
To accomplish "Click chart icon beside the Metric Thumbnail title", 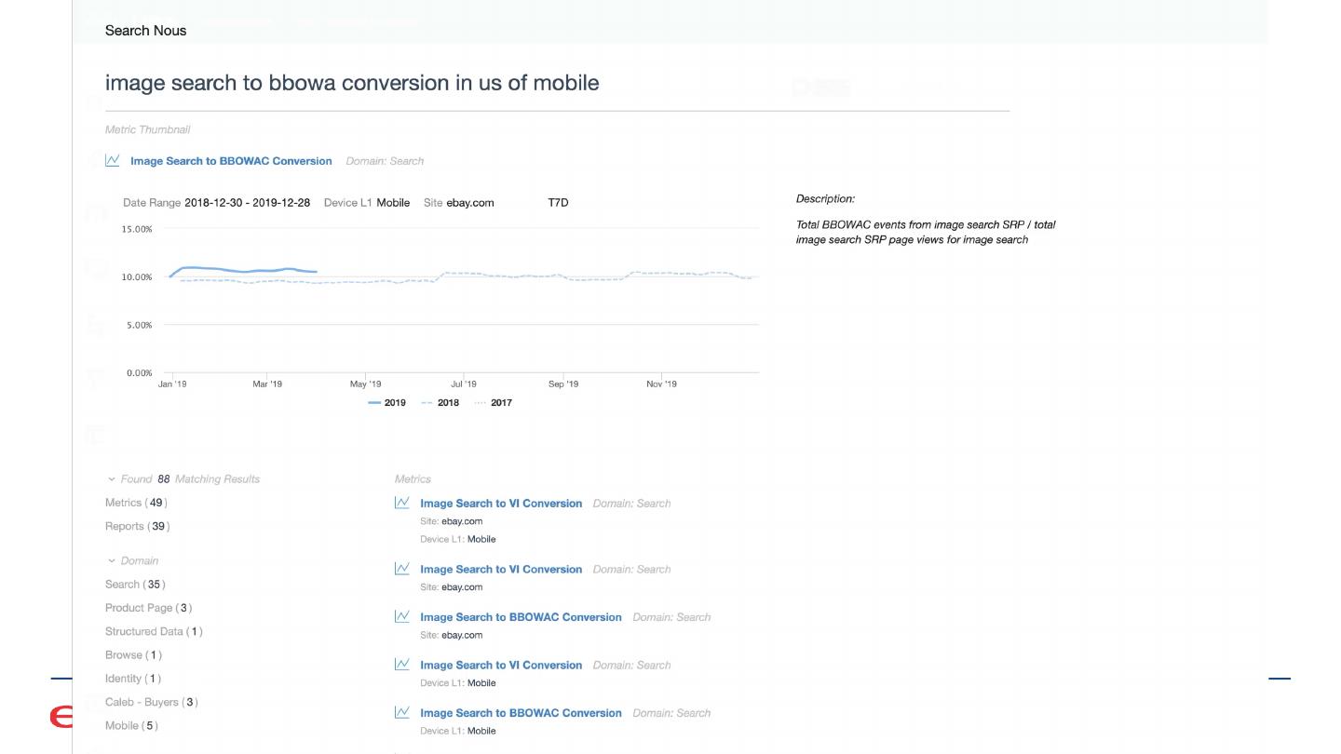I will point(113,160).
